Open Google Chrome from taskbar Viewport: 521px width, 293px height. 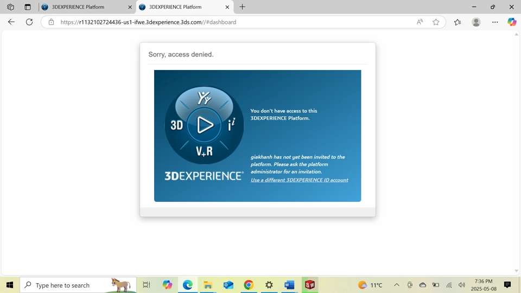click(249, 285)
